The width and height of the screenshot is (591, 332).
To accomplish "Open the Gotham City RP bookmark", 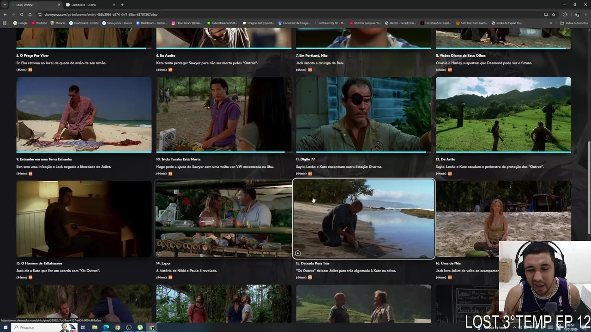I will (329, 23).
